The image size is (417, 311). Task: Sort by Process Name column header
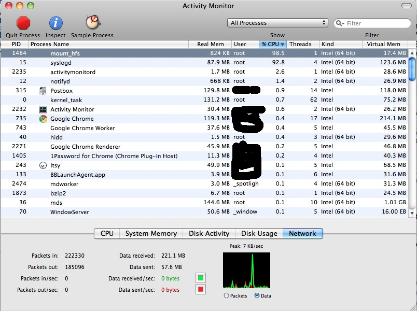108,44
